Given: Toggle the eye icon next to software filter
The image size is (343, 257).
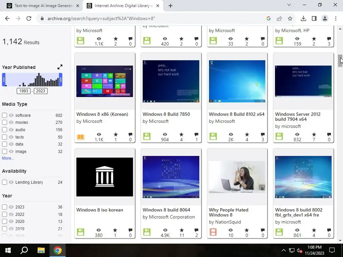Looking at the screenshot, I should (x=11, y=115).
